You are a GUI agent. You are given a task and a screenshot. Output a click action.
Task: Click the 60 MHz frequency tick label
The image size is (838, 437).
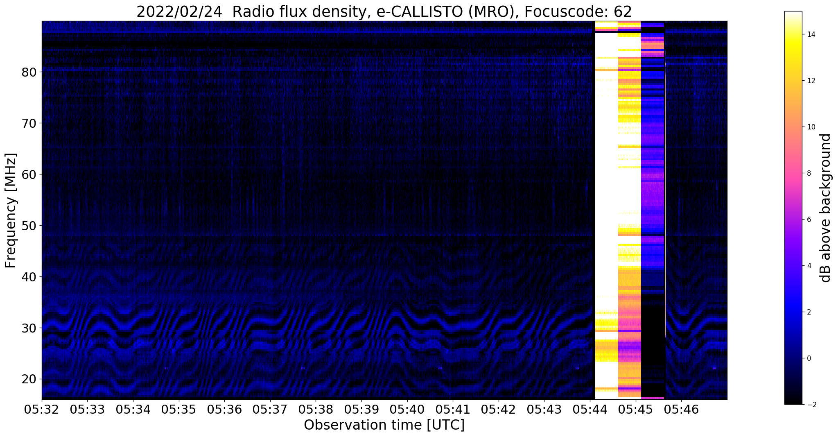tap(29, 174)
